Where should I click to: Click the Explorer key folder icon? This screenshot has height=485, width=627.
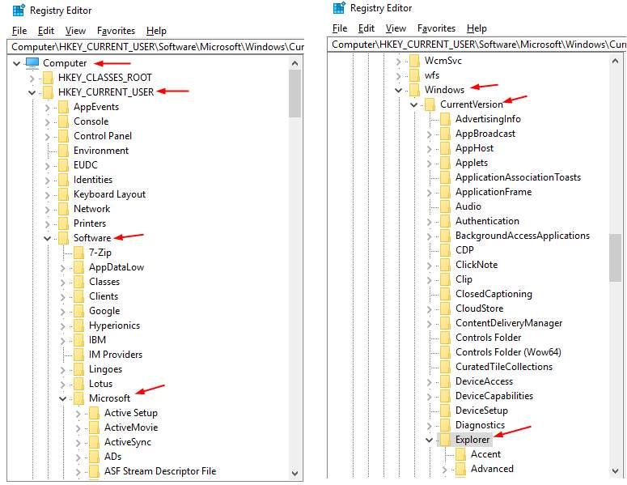coord(445,440)
